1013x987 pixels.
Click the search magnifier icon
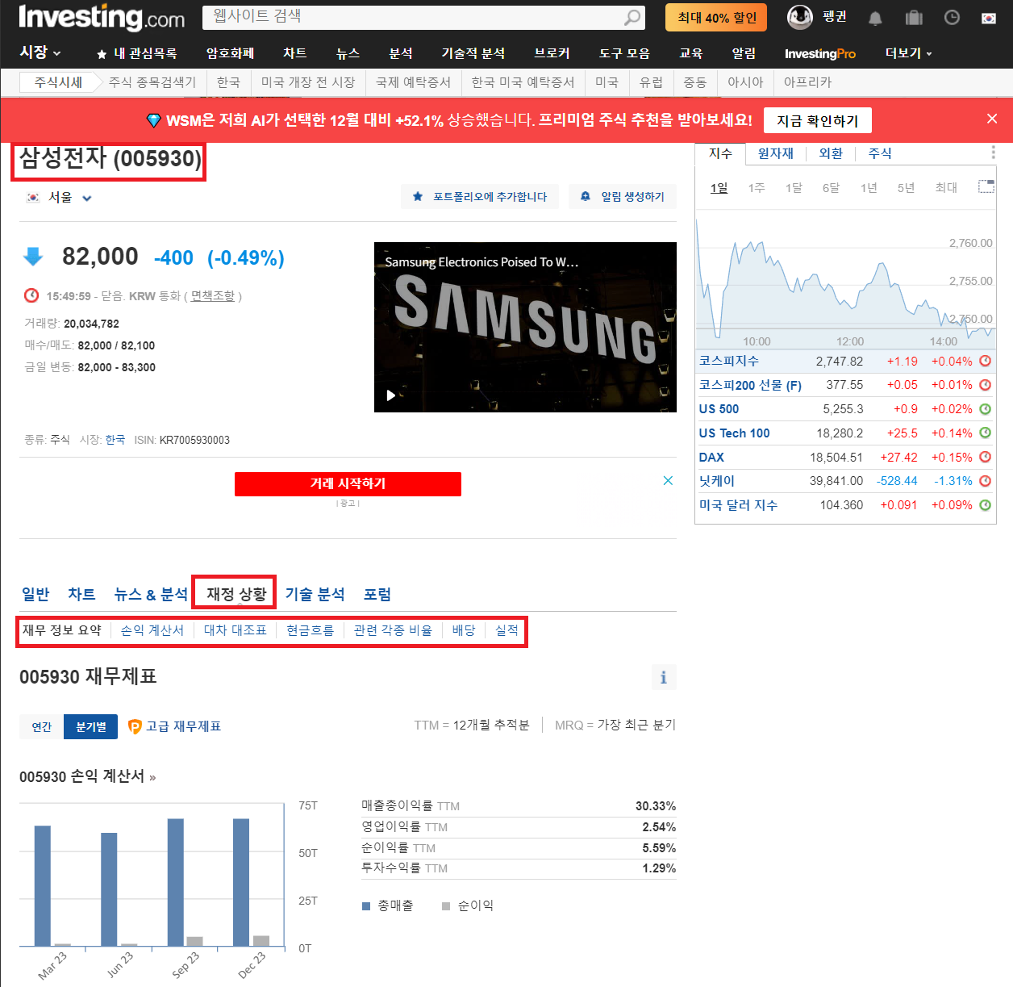(632, 17)
